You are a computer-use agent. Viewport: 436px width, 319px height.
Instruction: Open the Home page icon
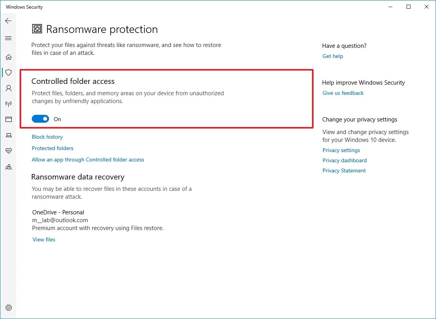pyautogui.click(x=9, y=57)
